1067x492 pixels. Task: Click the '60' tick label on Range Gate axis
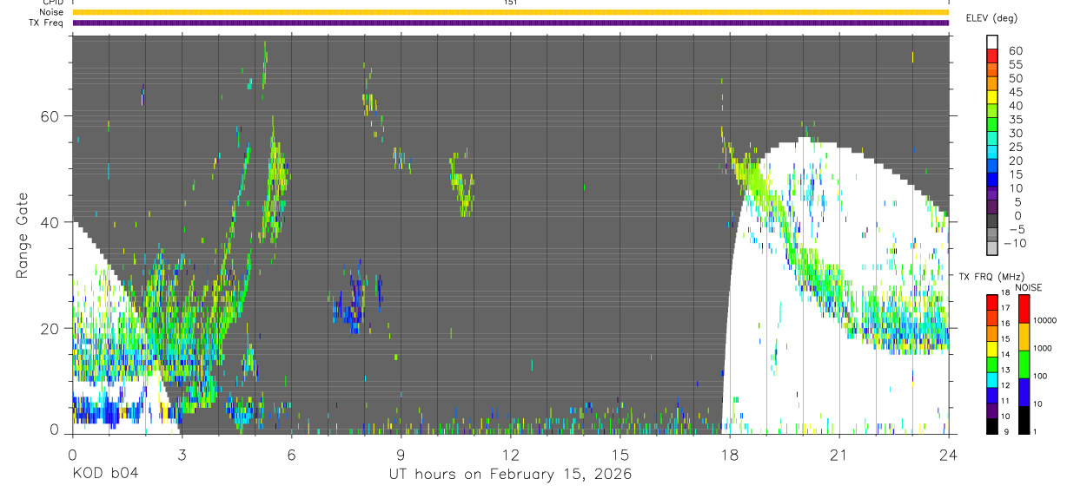click(x=51, y=116)
